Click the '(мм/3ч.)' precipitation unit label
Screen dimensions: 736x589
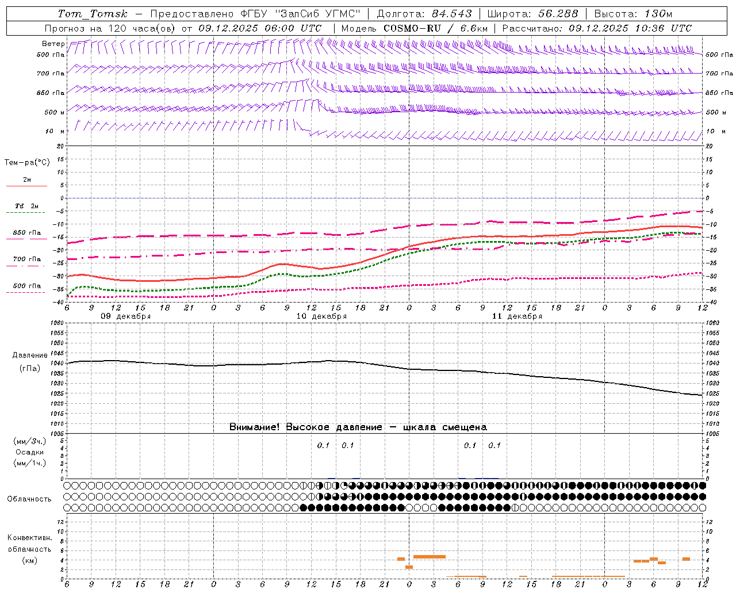pyautogui.click(x=29, y=441)
